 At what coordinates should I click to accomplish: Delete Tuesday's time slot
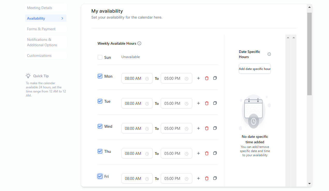[206, 103]
